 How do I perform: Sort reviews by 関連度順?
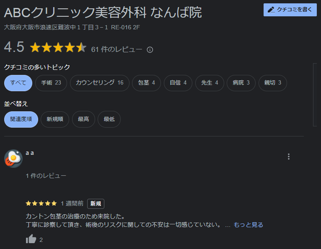point(21,119)
